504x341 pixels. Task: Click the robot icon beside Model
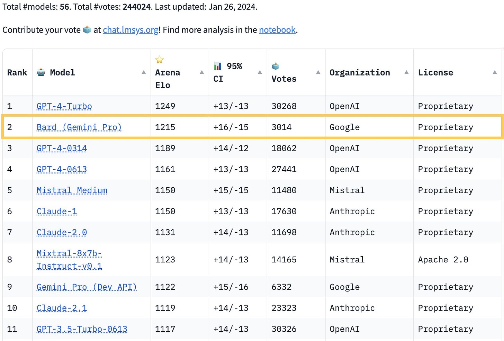(x=41, y=72)
